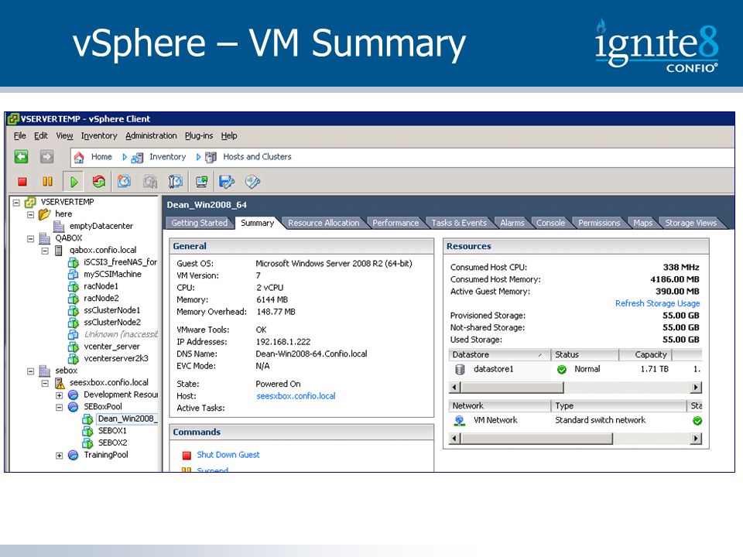Collapse the seesxbox.confio.local host node

tap(45, 383)
